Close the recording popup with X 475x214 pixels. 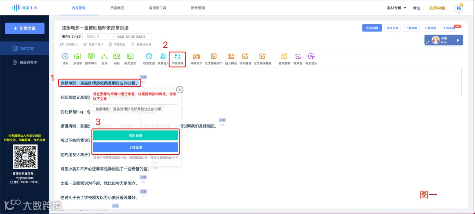[x=179, y=89]
